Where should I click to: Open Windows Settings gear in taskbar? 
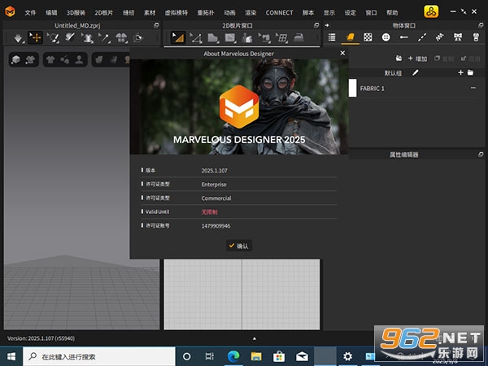pos(347,357)
